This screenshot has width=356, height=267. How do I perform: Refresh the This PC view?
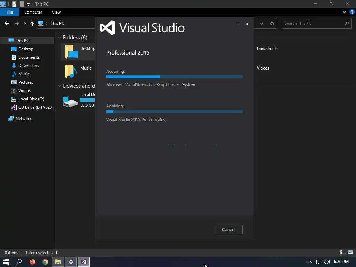coord(272,23)
